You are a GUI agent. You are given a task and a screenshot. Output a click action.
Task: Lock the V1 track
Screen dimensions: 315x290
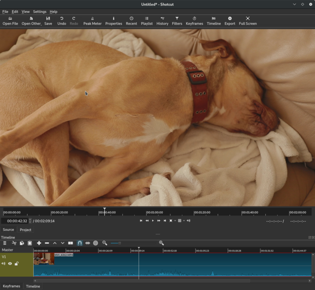(x=16, y=263)
